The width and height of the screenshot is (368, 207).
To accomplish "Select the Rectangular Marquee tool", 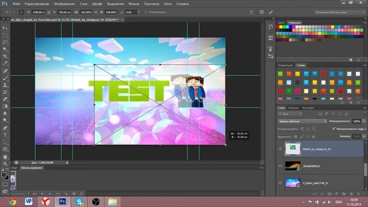I will (x=5, y=35).
